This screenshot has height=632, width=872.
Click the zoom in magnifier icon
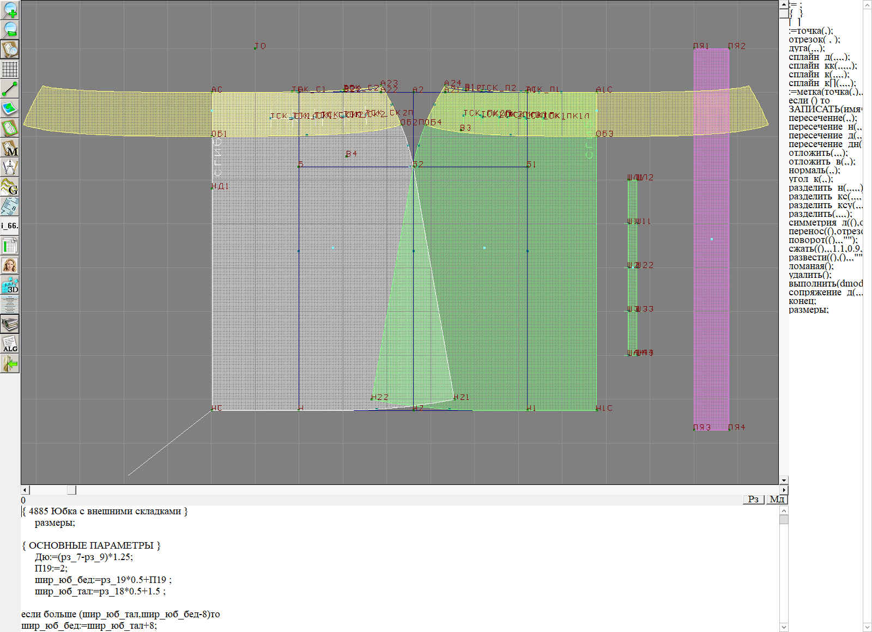[x=10, y=10]
